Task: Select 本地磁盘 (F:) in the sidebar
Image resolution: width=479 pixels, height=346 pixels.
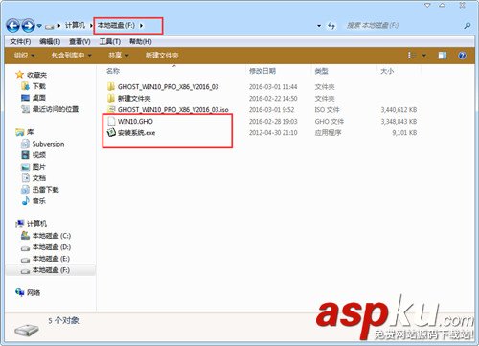Action: click(51, 270)
